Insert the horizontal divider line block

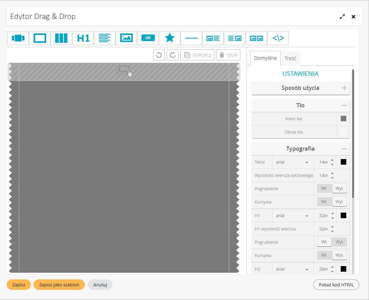(191, 38)
